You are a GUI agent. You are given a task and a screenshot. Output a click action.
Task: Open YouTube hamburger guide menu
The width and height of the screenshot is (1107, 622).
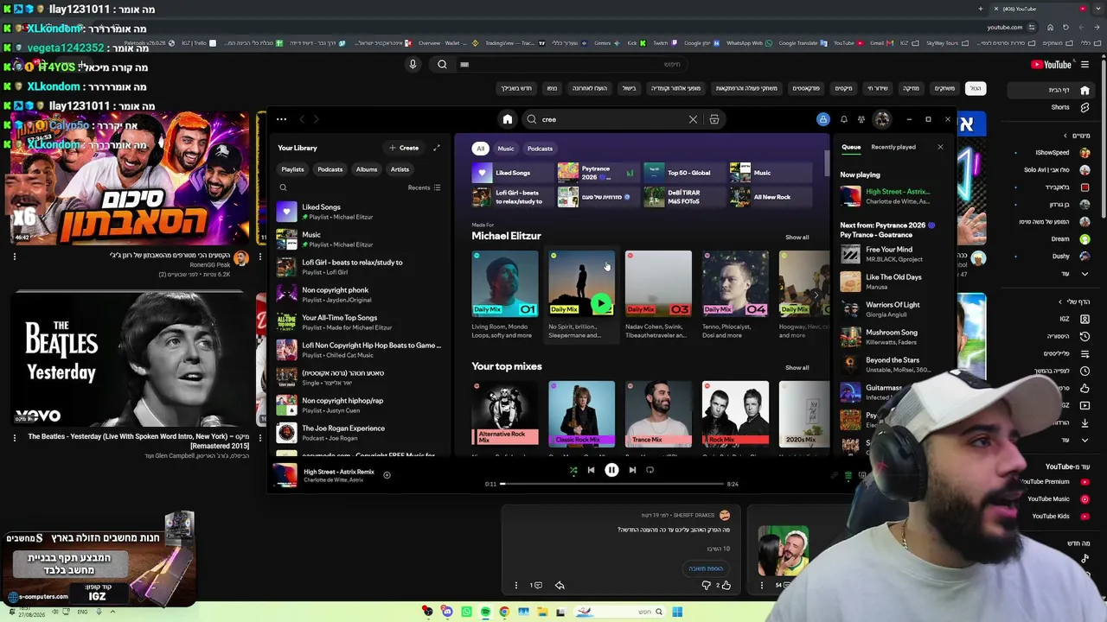(x=1085, y=64)
